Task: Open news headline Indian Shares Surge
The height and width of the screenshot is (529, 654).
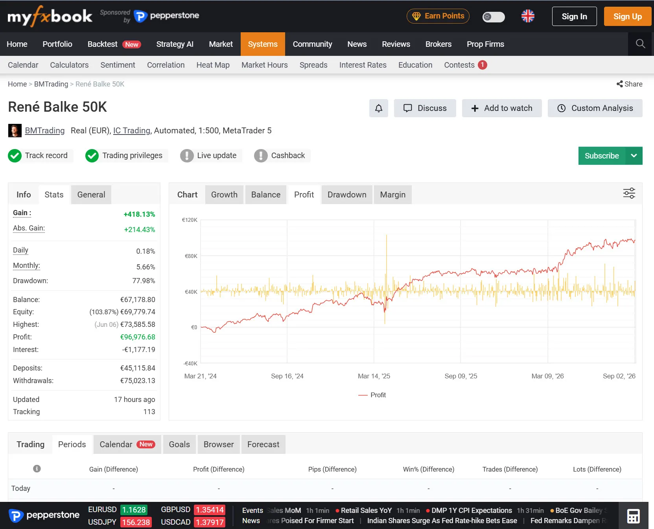Action: [442, 521]
